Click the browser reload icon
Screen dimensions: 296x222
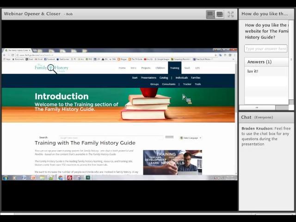pyautogui.click(x=12, y=55)
